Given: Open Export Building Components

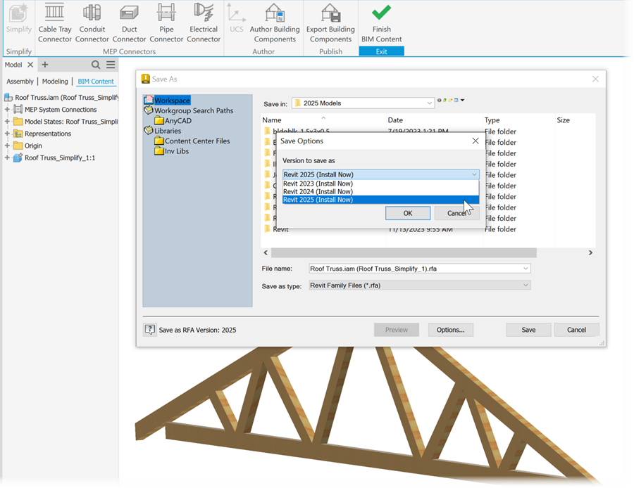Looking at the screenshot, I should click(x=330, y=23).
